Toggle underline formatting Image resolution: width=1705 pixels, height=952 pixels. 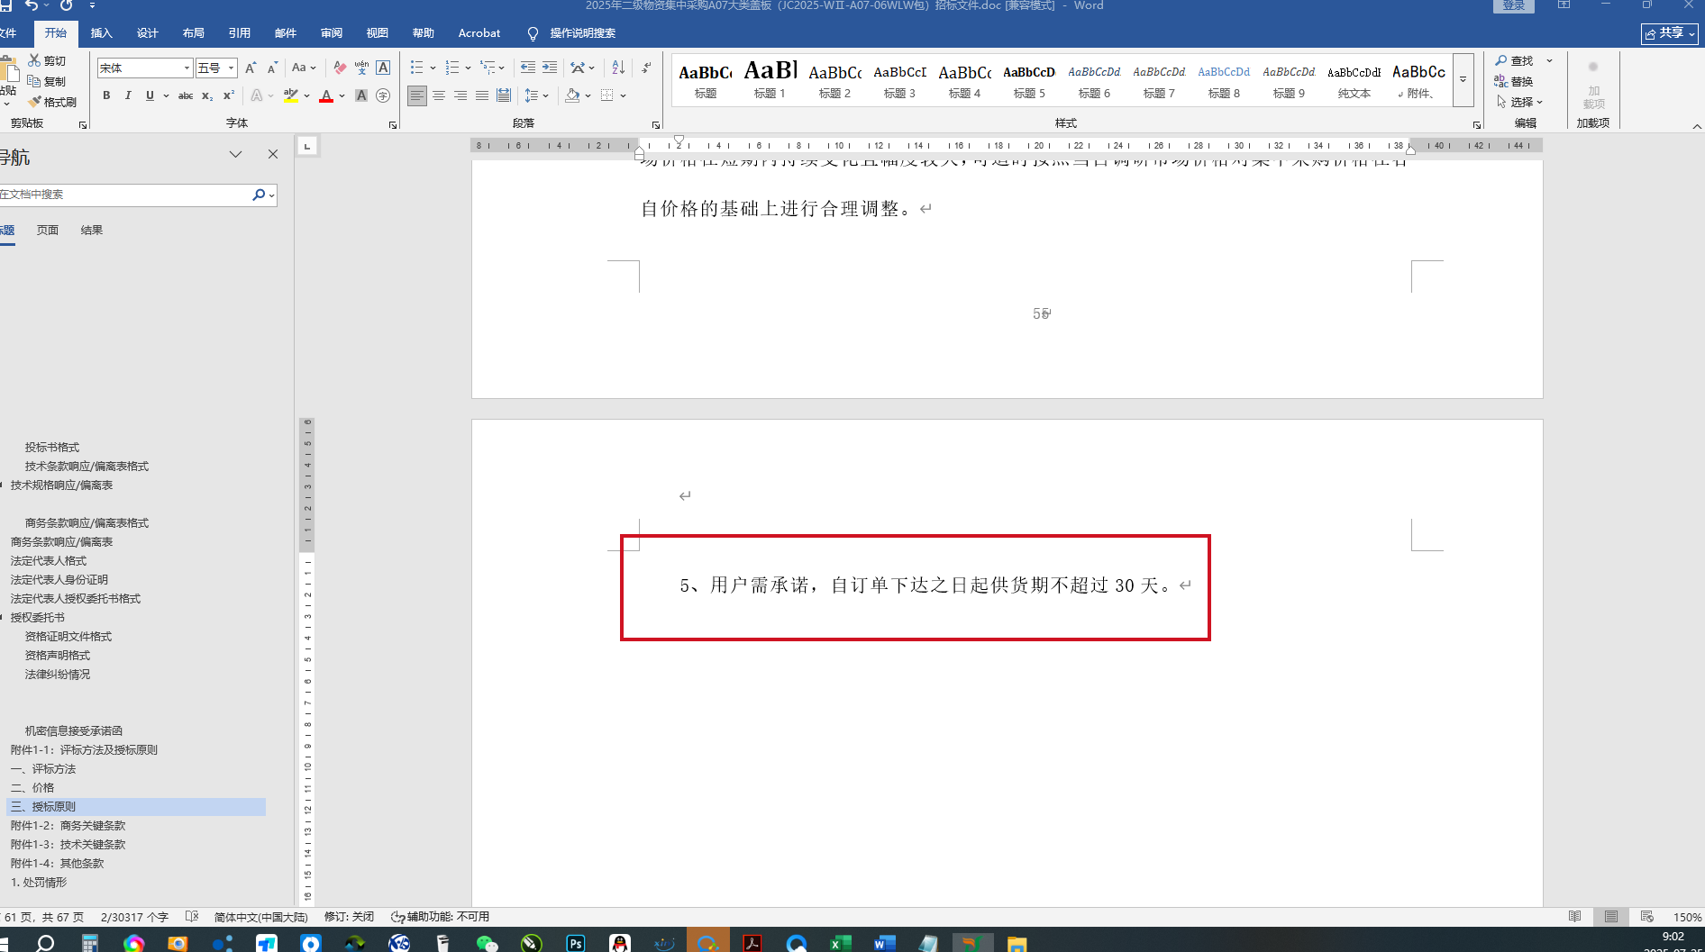pos(150,95)
